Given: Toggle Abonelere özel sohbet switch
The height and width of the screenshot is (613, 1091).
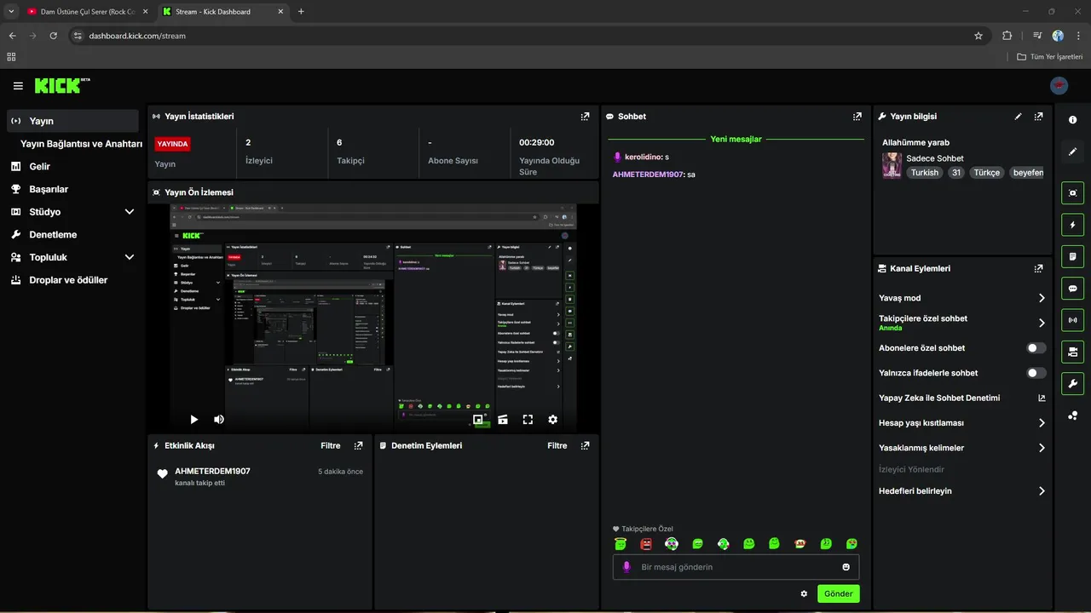Looking at the screenshot, I should [1036, 348].
